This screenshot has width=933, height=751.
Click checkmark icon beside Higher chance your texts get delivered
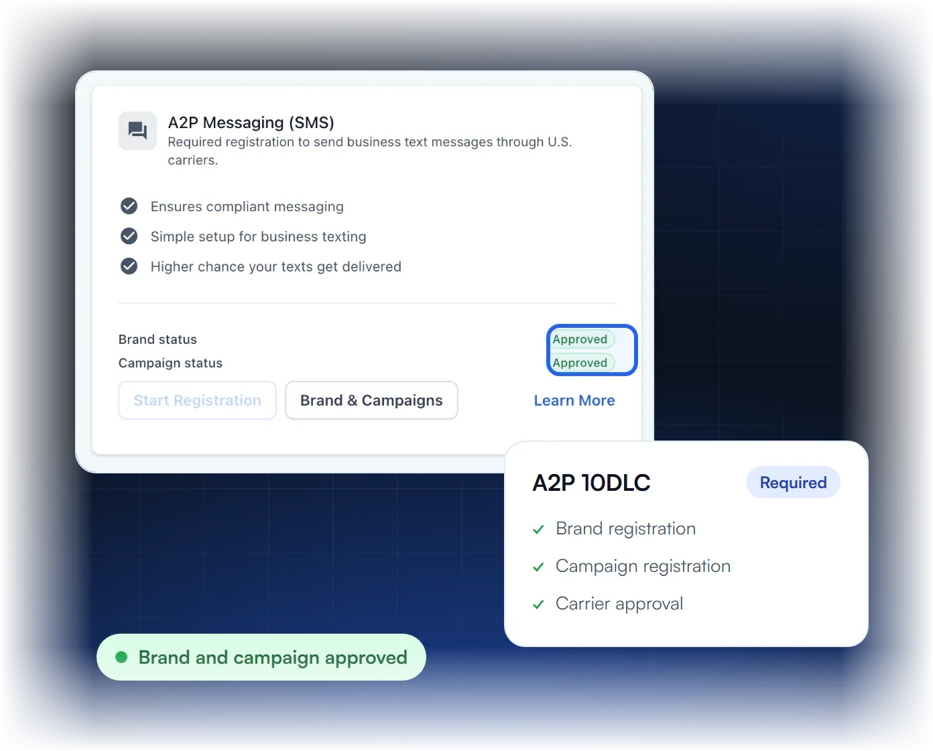(x=129, y=266)
